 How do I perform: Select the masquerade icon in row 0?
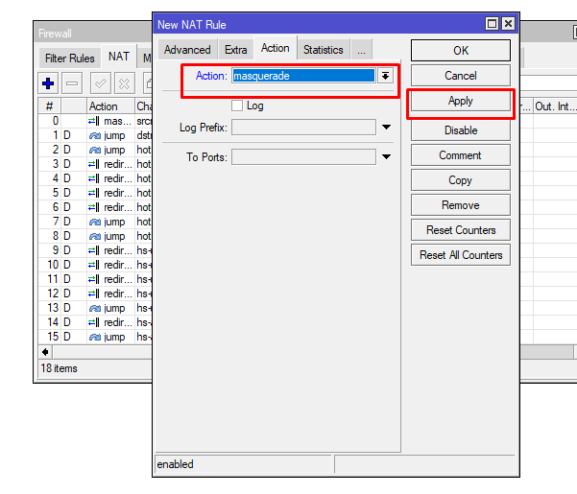click(x=94, y=122)
